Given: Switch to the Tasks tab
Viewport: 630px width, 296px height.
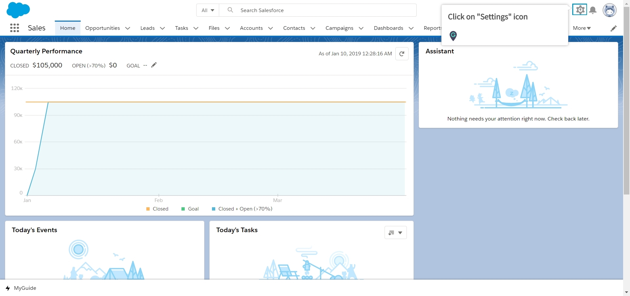Looking at the screenshot, I should tap(181, 28).
